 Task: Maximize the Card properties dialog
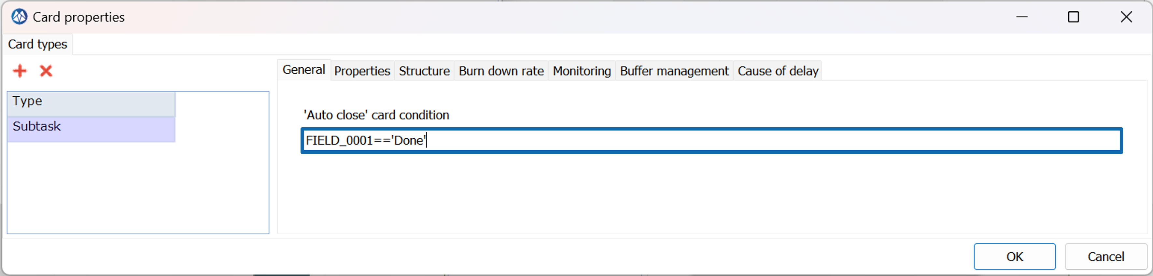coord(1073,17)
